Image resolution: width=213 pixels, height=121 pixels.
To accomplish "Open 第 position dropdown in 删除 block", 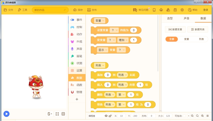I will point(121,95).
